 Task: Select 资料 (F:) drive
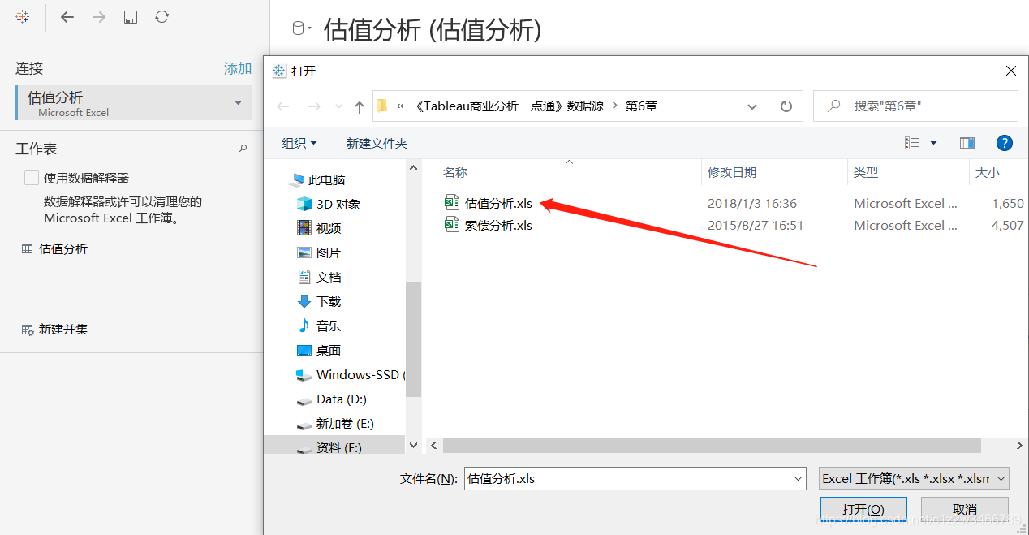click(x=329, y=447)
